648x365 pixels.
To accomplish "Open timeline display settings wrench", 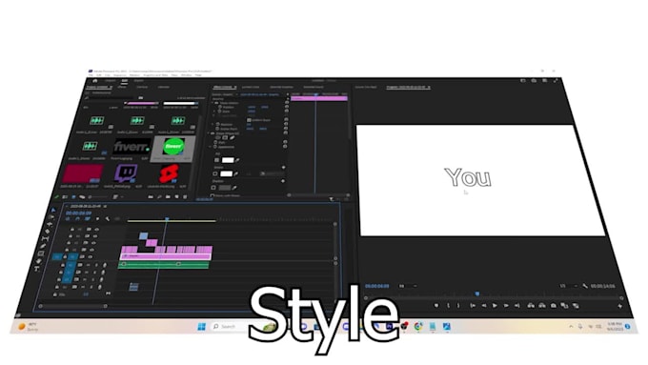I will pos(108,218).
